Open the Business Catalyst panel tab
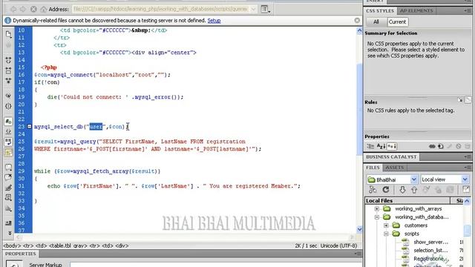This screenshot has width=475, height=267. 391,156
